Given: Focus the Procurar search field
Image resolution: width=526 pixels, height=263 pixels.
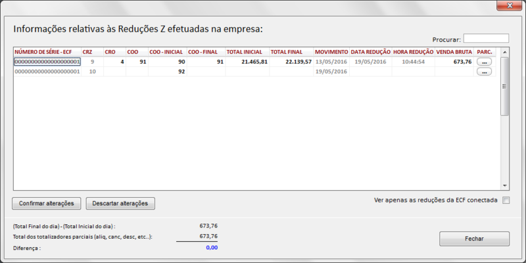Looking at the screenshot, I should pos(486,39).
